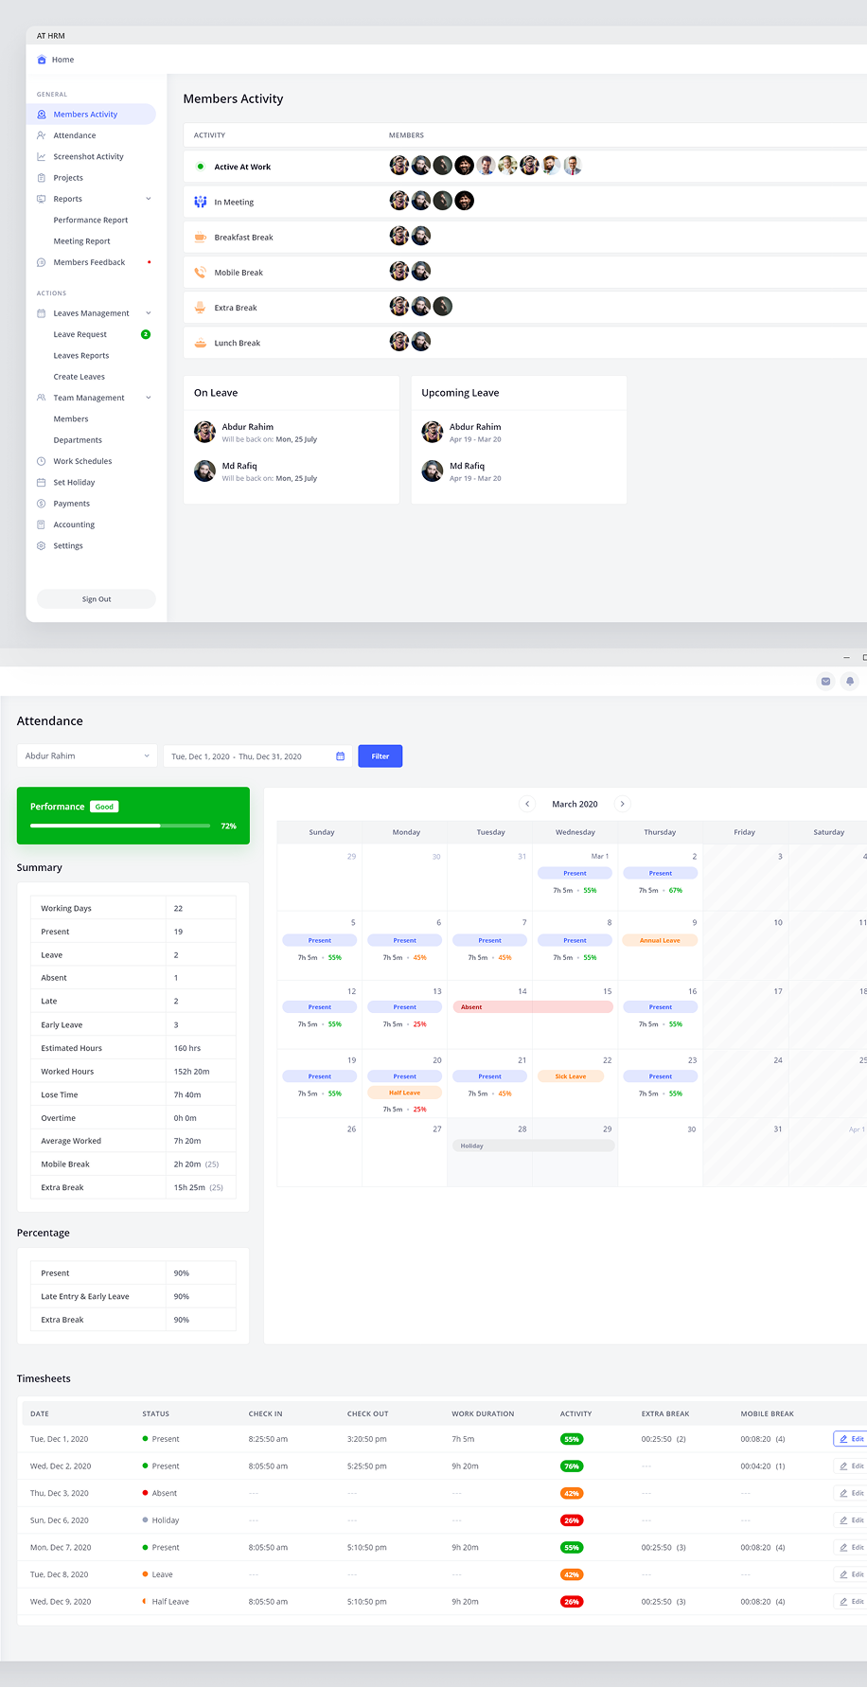Click Sick Leave tag on the 22nd
The height and width of the screenshot is (1688, 867).
(571, 1076)
